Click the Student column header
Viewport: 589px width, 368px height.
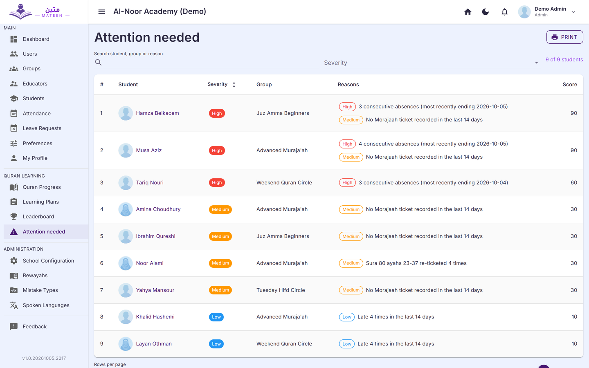click(128, 85)
